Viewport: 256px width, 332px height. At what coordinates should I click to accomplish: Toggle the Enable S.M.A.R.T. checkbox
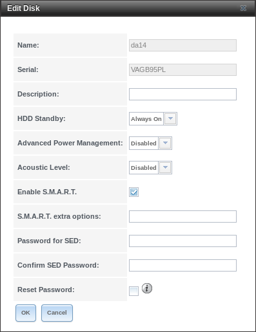click(133, 192)
